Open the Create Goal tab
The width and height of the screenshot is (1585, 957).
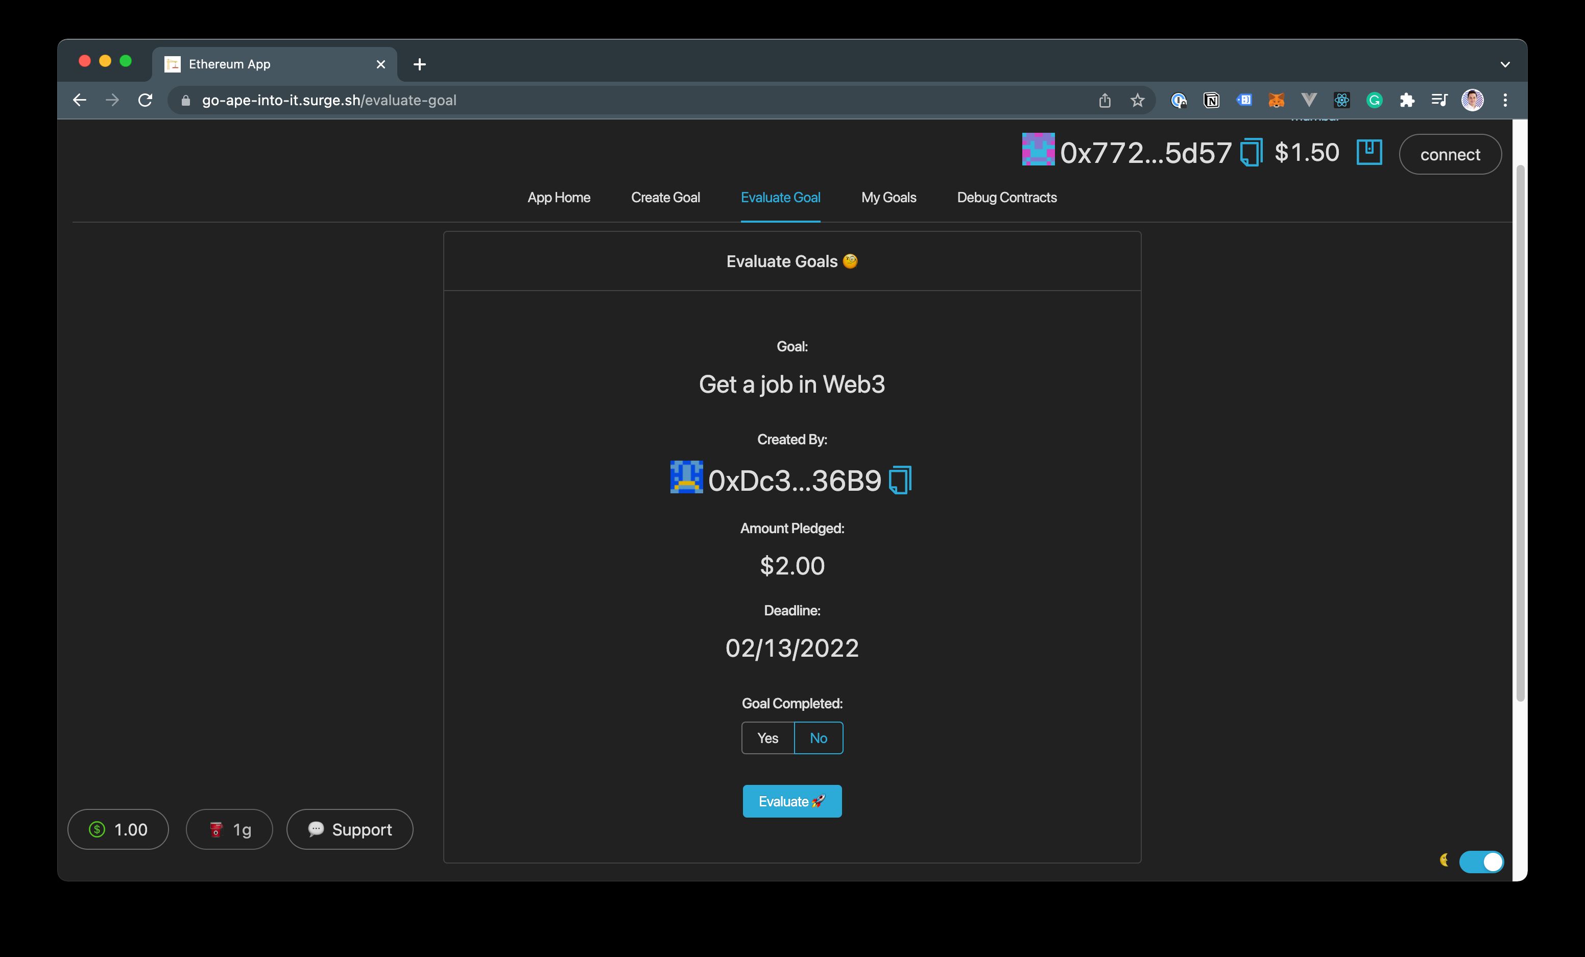point(665,198)
